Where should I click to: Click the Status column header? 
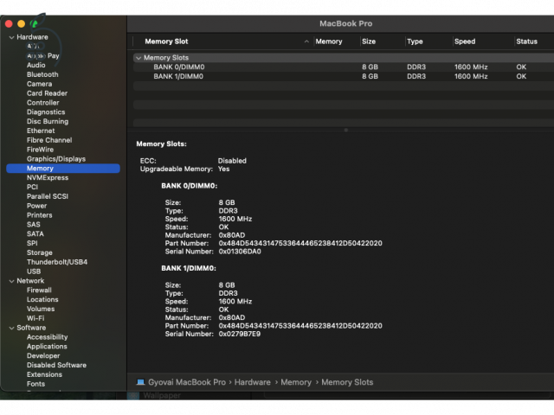[x=526, y=41]
